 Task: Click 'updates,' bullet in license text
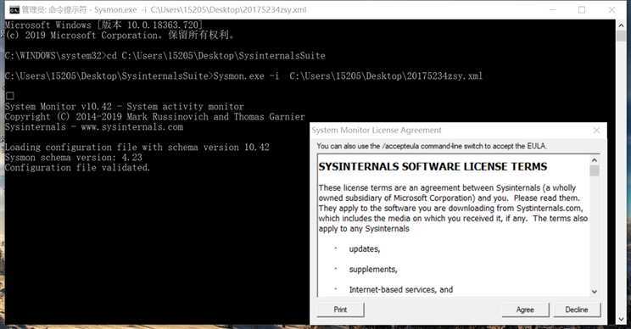click(x=365, y=249)
